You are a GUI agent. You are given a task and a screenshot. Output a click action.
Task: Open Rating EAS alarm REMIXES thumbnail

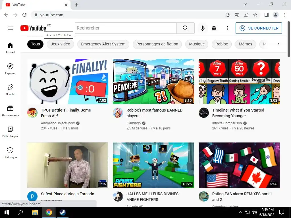(239, 165)
